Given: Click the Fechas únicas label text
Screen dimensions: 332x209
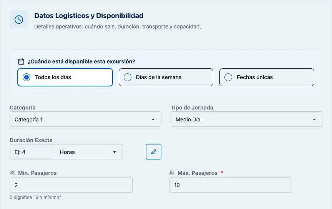Looking at the screenshot, I should click(x=255, y=77).
